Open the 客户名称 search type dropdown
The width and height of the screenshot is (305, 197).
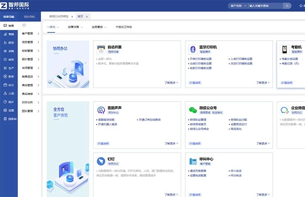[237, 6]
